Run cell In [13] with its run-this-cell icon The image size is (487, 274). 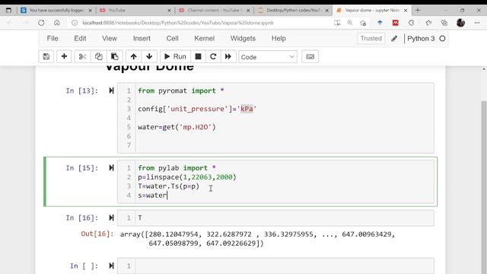111,91
